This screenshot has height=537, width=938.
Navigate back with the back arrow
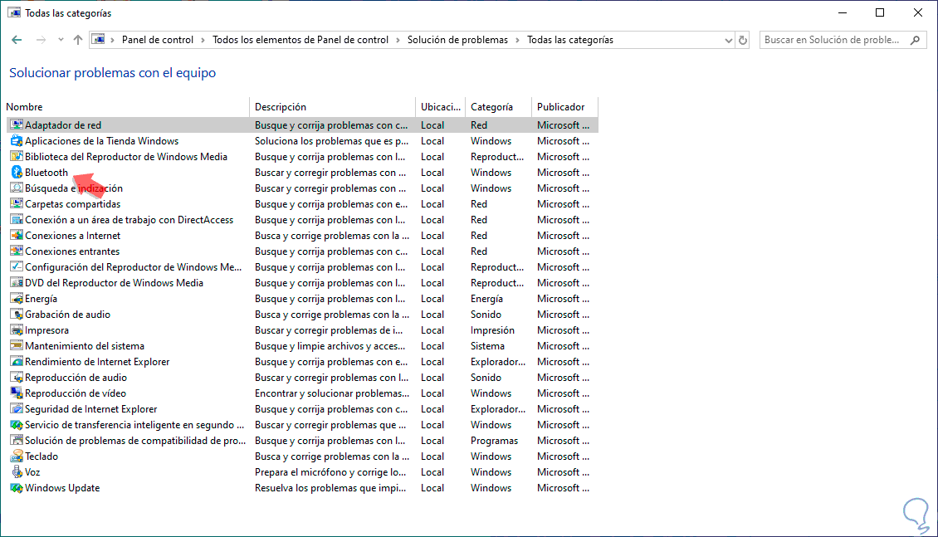click(x=17, y=40)
